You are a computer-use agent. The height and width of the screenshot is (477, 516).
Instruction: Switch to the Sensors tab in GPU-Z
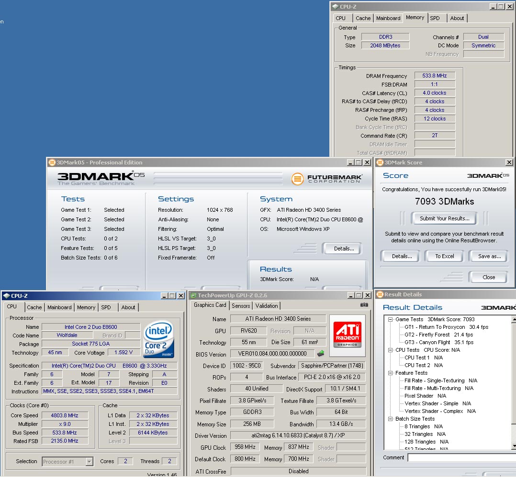(x=241, y=305)
